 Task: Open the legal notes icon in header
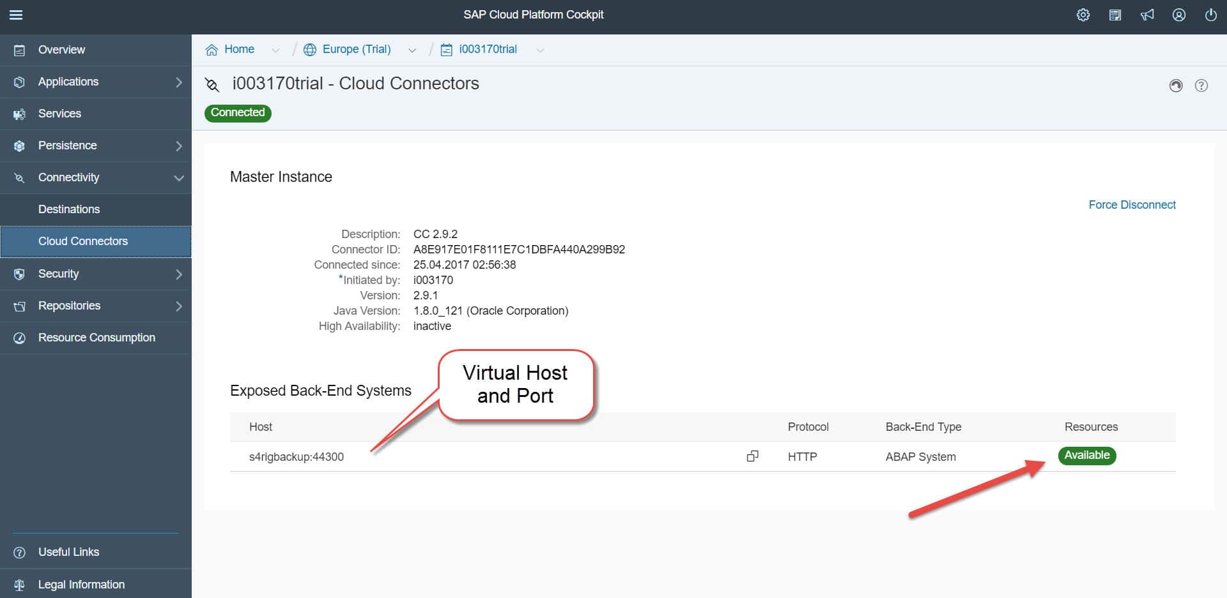(1115, 15)
